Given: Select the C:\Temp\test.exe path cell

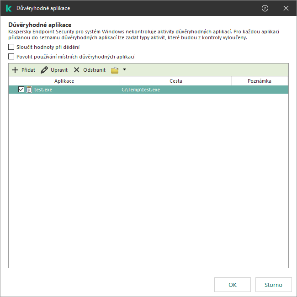Looking at the screenshot, I should coord(141,90).
